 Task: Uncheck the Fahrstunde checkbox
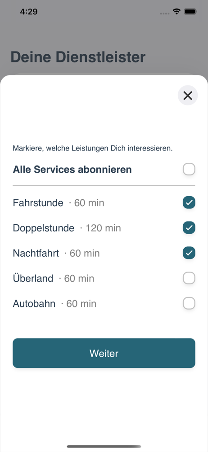pyautogui.click(x=189, y=202)
